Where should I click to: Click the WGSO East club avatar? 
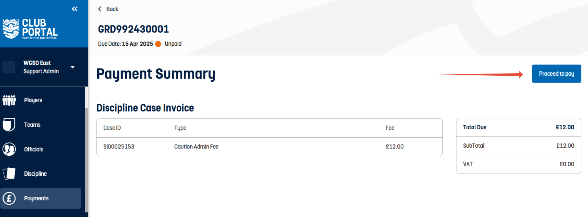coord(9,67)
